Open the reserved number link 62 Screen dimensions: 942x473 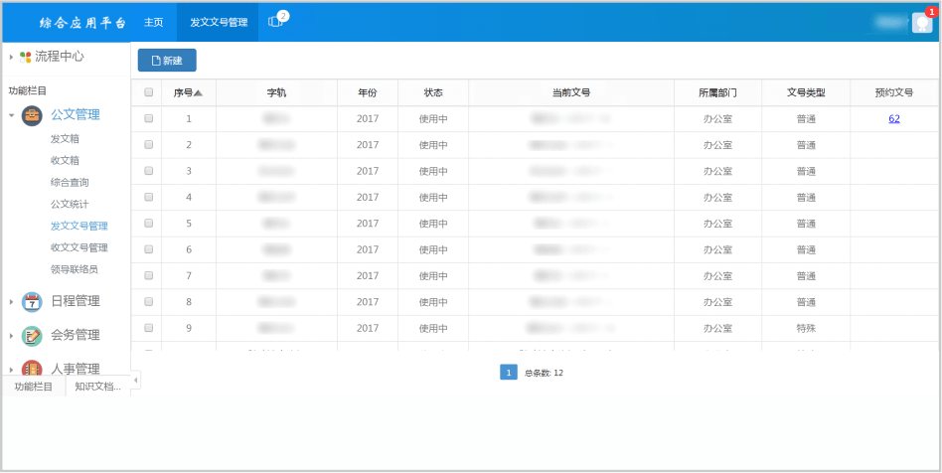(x=894, y=119)
